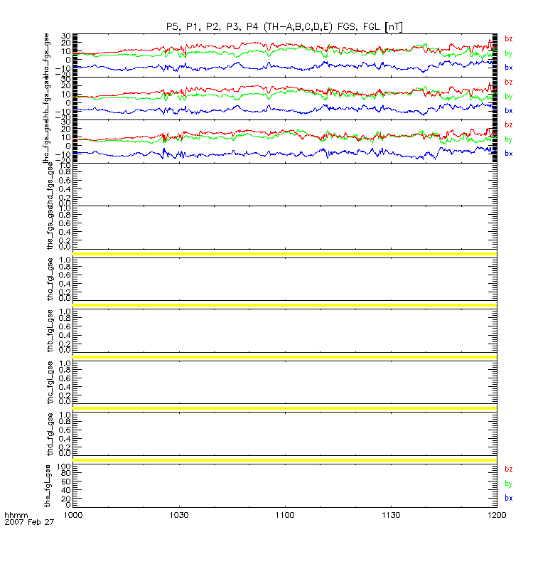This screenshot has height=569, width=533.
Task: Click the yellow bar directly above the tha_fgl_gse panel
Action: tap(285, 254)
